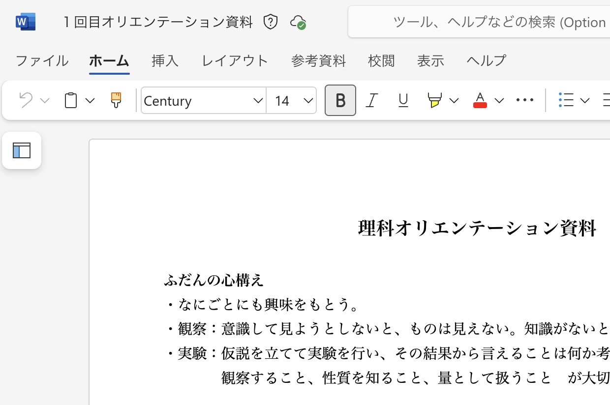Toggle bold formatting off
Screen dimensions: 610x405
[x=340, y=100]
